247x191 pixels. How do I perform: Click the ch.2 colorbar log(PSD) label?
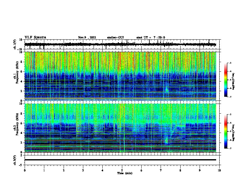tap(234, 133)
